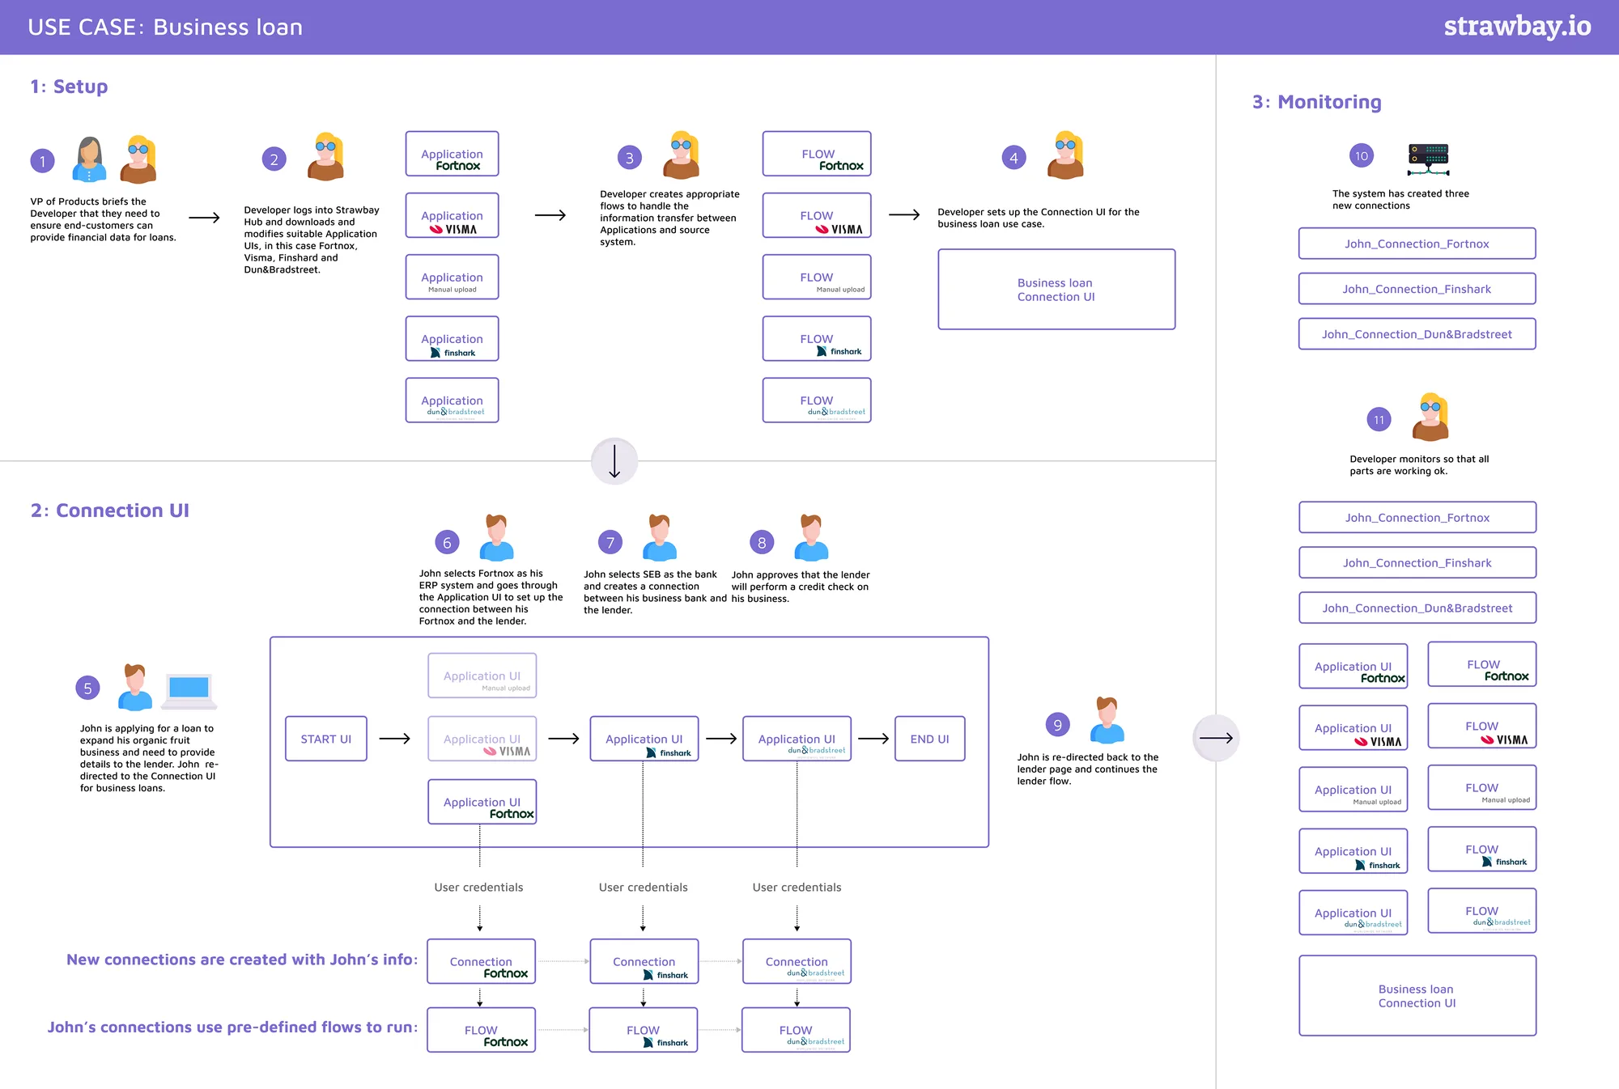Click FLOW finshark box in Setup section

click(x=817, y=338)
